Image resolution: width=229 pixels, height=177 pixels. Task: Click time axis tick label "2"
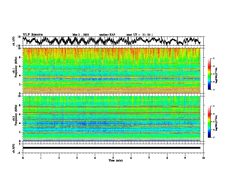click(x=59, y=158)
